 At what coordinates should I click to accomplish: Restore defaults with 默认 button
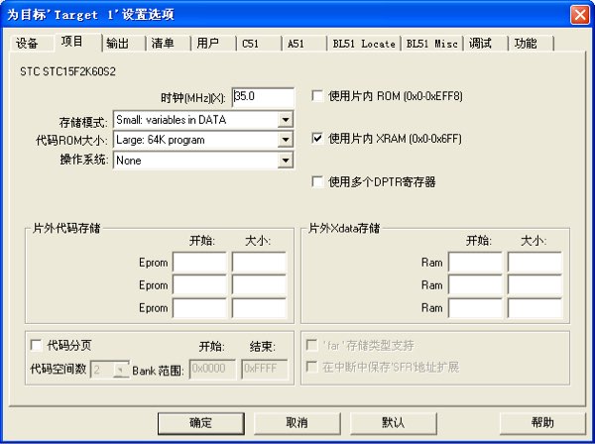[x=393, y=423]
